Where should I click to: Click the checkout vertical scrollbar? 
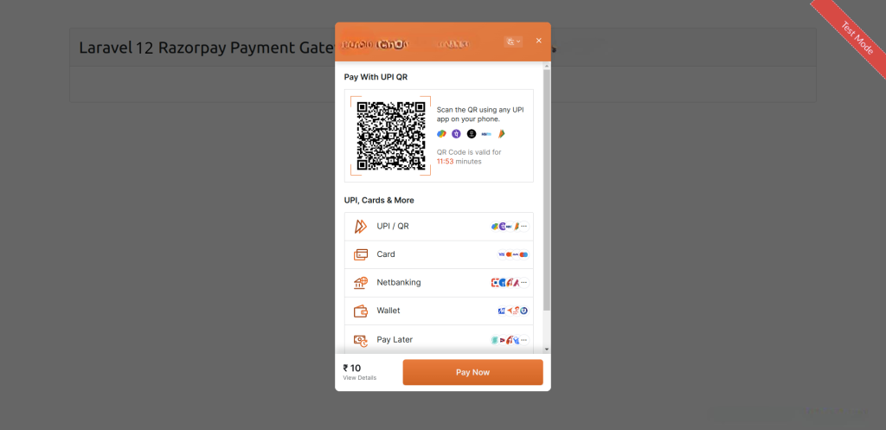[x=547, y=189]
